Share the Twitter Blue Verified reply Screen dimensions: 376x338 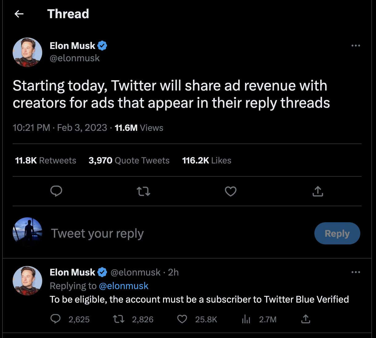305,319
